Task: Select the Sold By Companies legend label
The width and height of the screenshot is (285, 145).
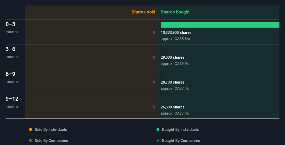Action: 51,141
